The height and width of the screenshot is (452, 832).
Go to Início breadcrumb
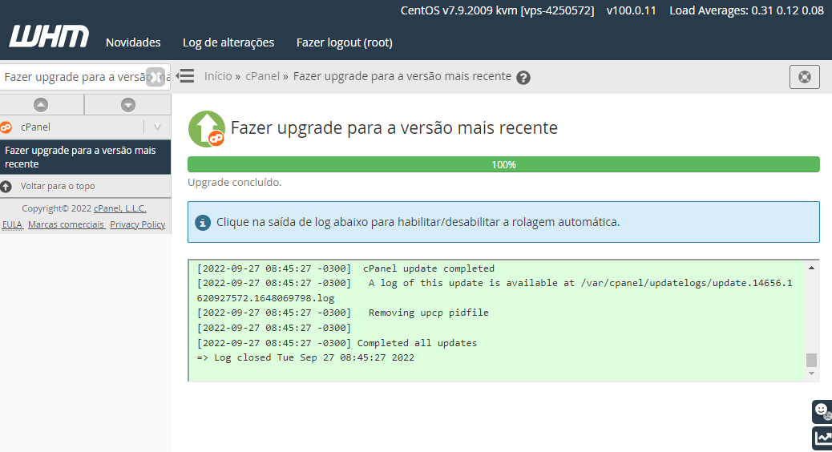pyautogui.click(x=218, y=76)
